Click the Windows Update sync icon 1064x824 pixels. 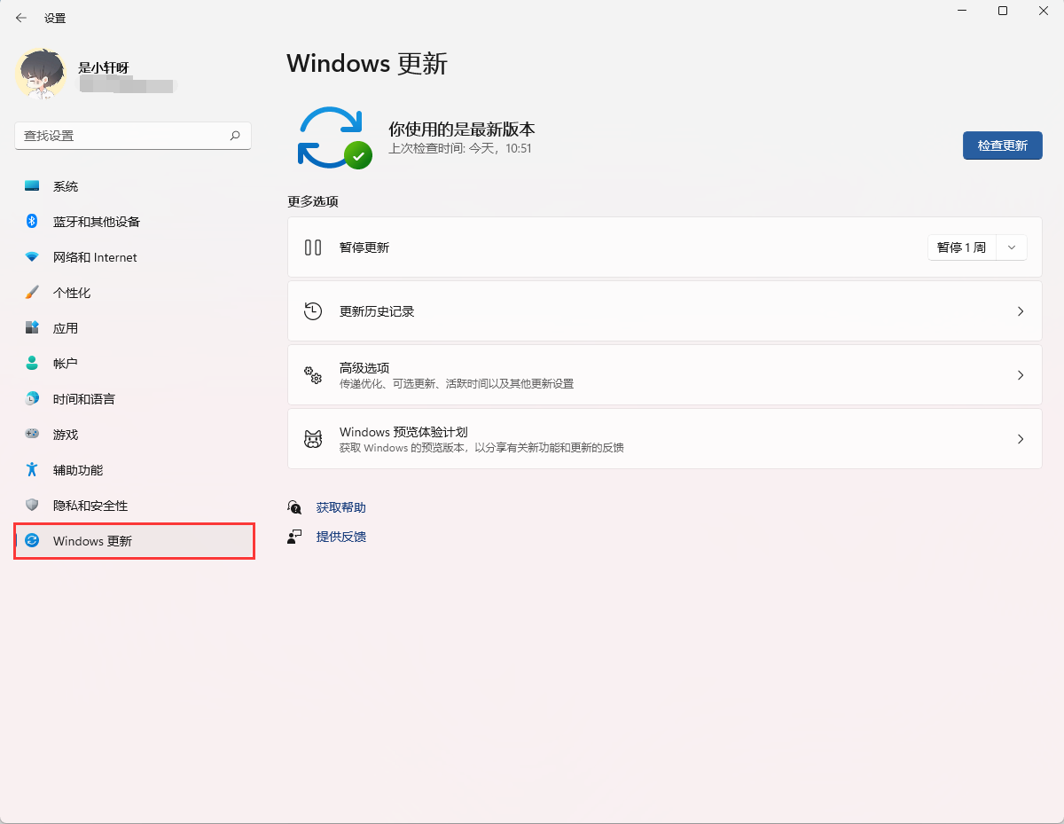pyautogui.click(x=332, y=137)
